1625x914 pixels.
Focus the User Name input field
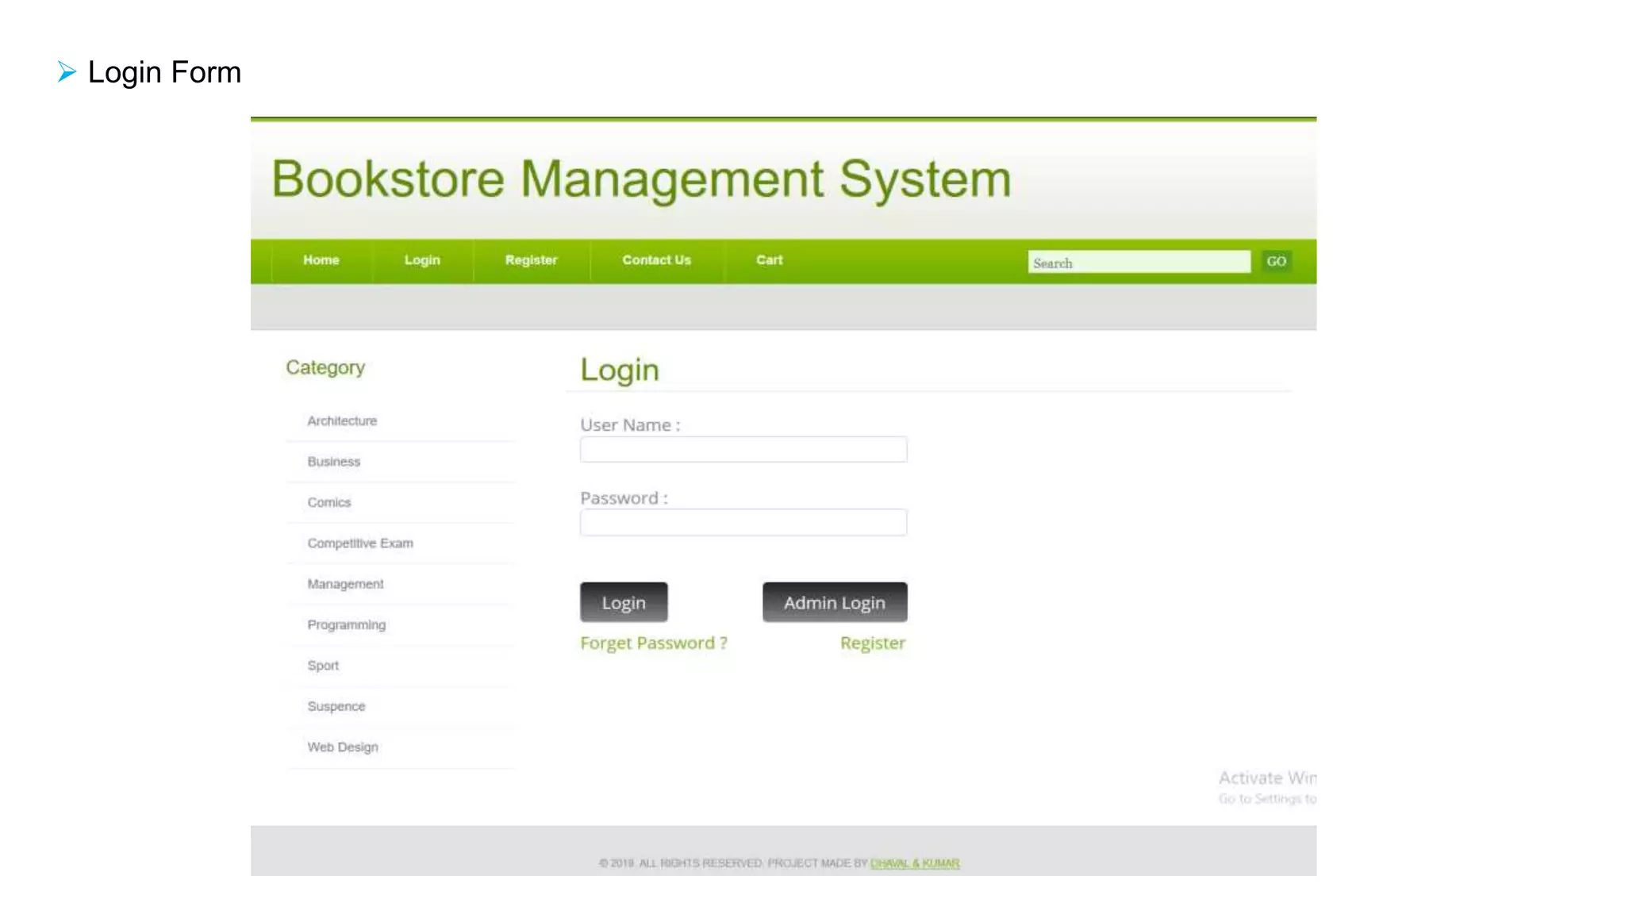[743, 450]
